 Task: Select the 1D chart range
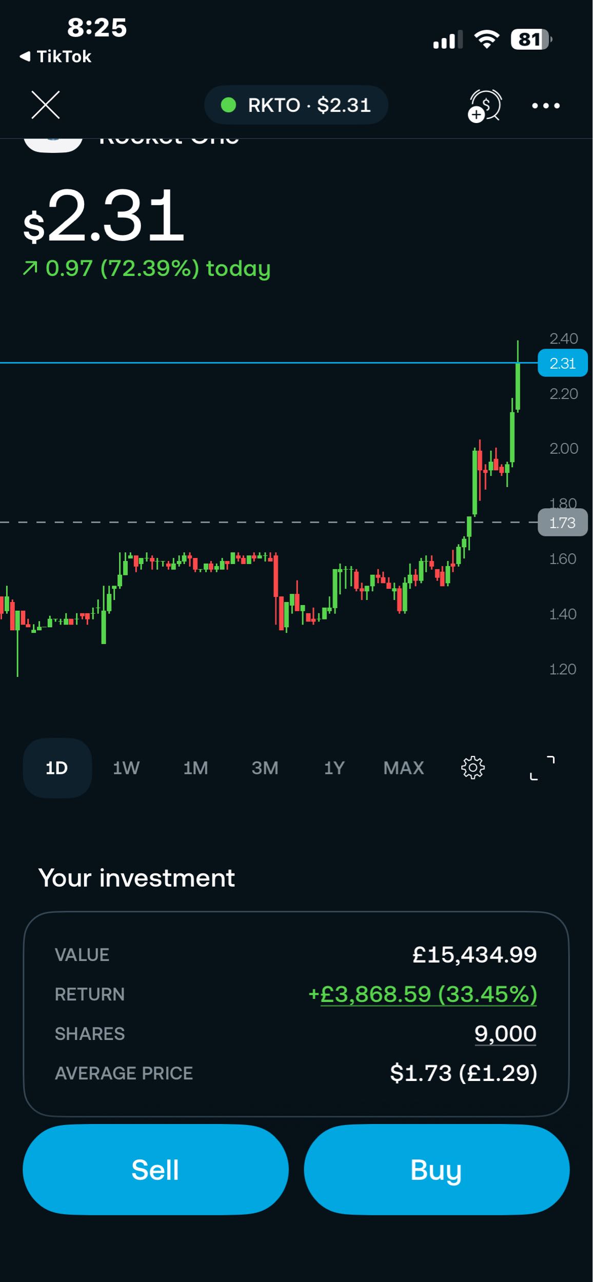tap(57, 768)
